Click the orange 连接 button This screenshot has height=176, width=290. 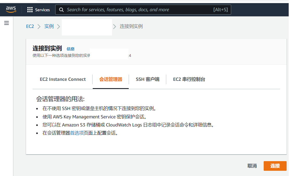(275, 166)
